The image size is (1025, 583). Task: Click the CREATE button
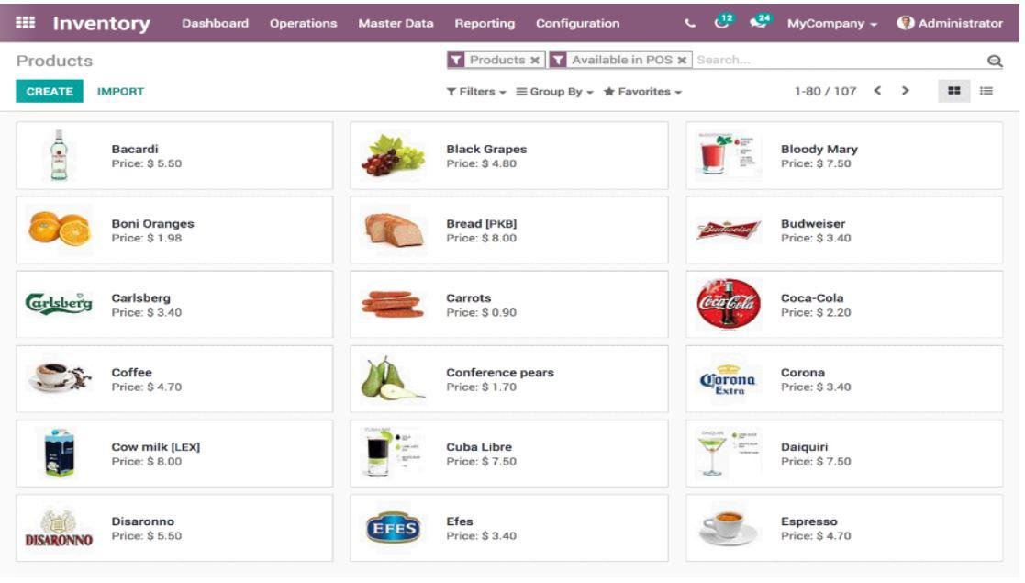pyautogui.click(x=50, y=91)
